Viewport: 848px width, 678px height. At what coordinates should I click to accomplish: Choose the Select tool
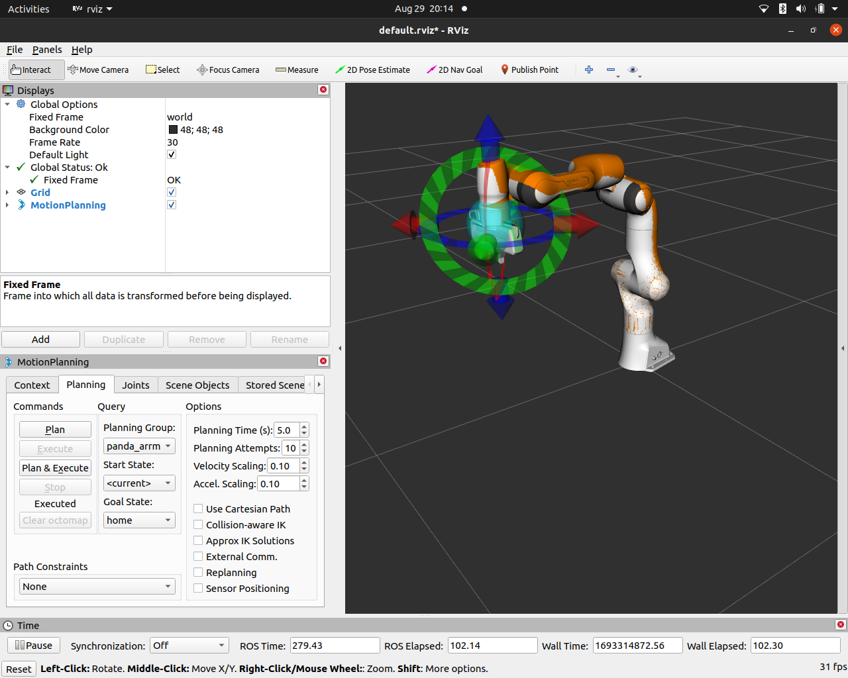tap(162, 70)
